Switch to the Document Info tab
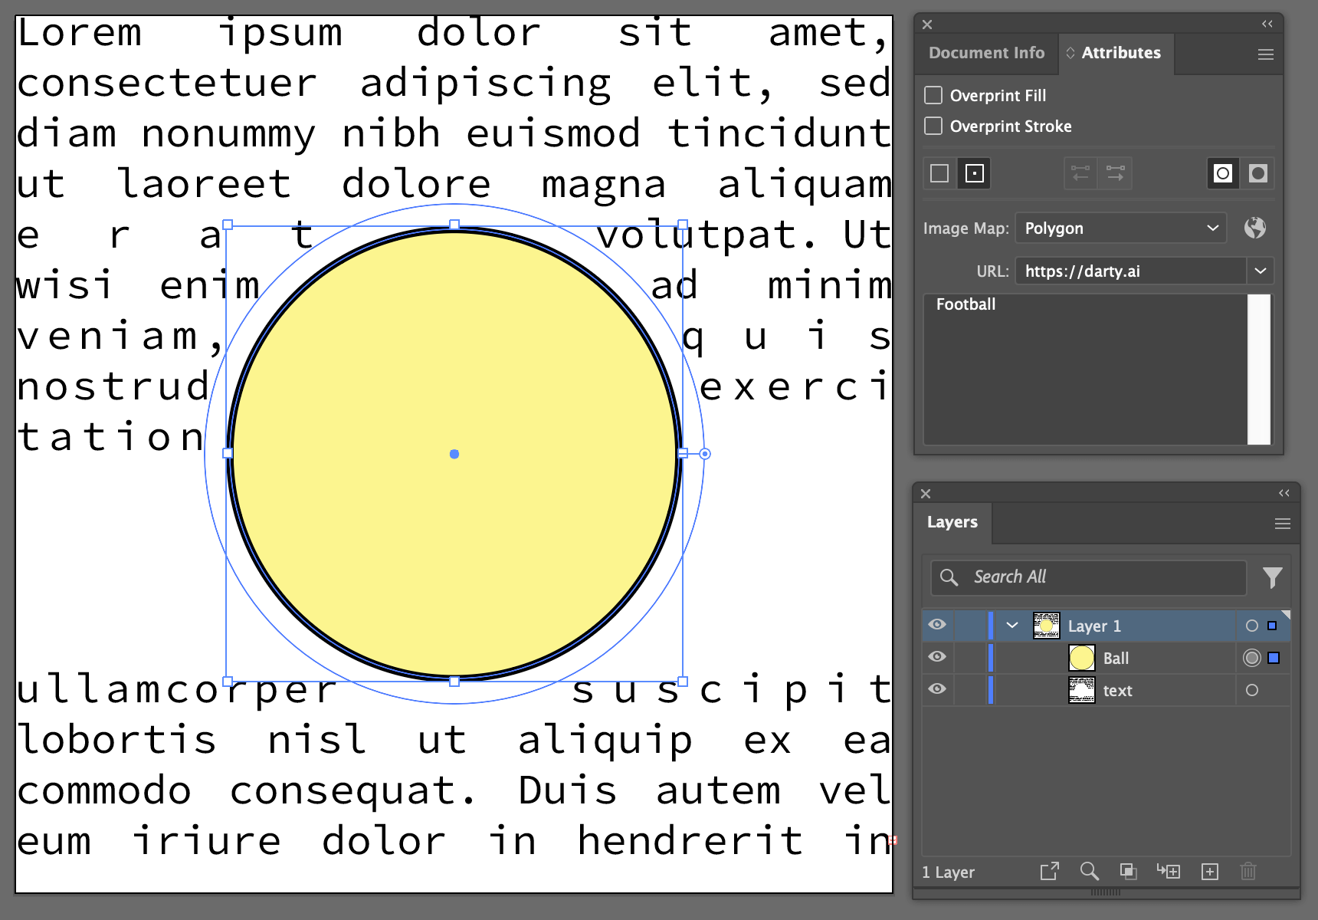This screenshot has height=920, width=1318. (x=986, y=53)
